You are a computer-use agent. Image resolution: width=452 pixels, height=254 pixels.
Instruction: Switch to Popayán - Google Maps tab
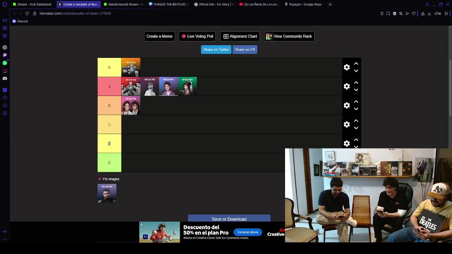pos(303,4)
